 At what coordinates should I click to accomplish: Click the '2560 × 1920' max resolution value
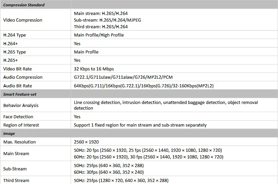point(86,142)
